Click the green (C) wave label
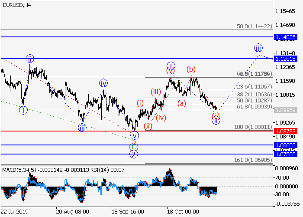 click(x=134, y=148)
